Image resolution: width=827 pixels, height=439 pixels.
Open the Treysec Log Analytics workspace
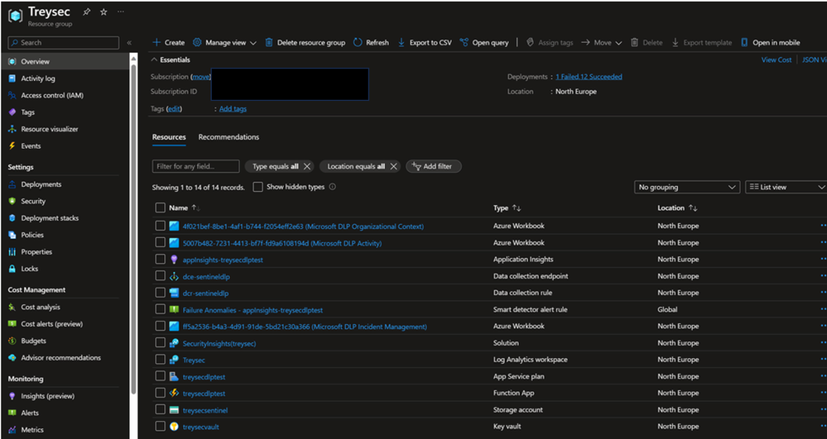pos(194,360)
